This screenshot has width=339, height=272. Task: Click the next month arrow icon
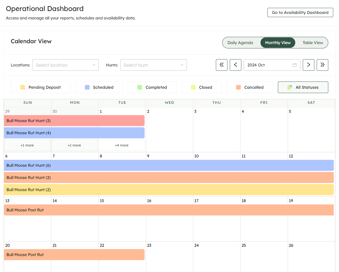(x=308, y=65)
